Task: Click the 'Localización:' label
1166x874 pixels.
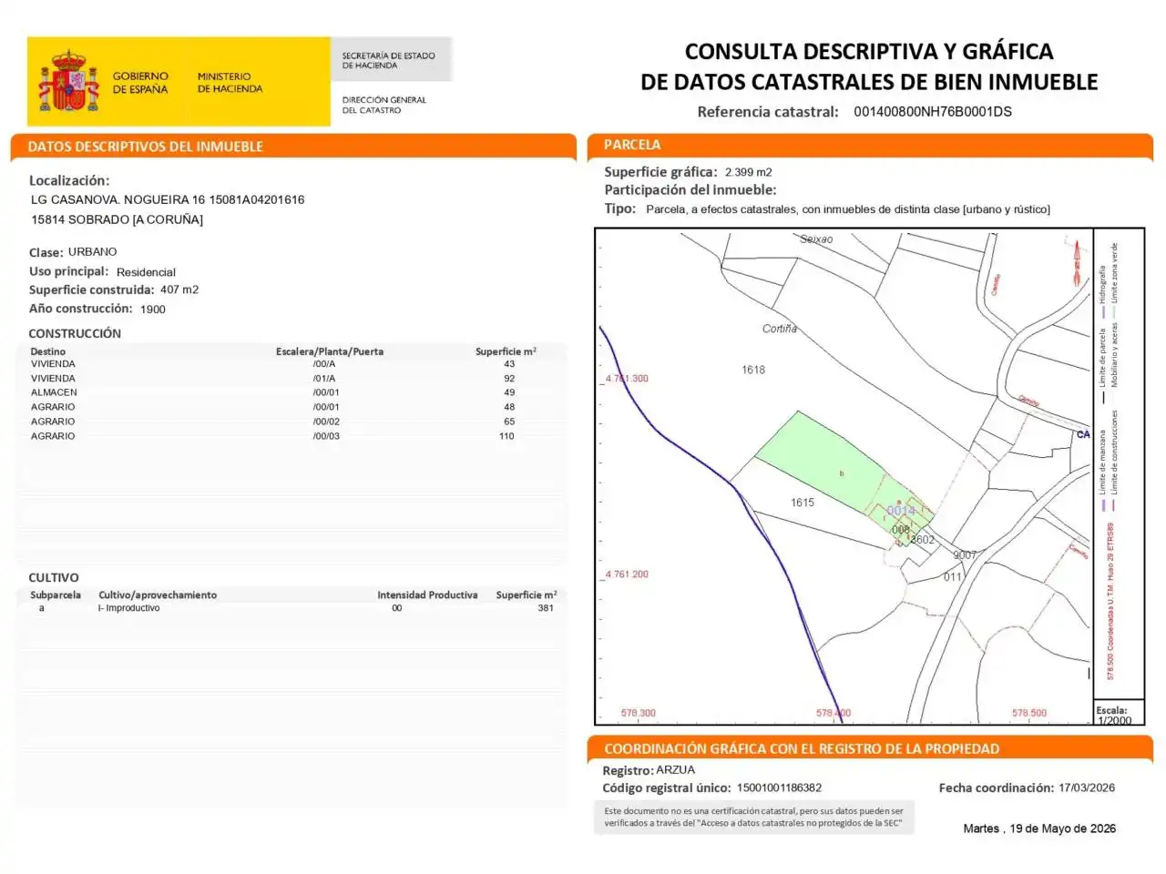Action: tap(69, 180)
